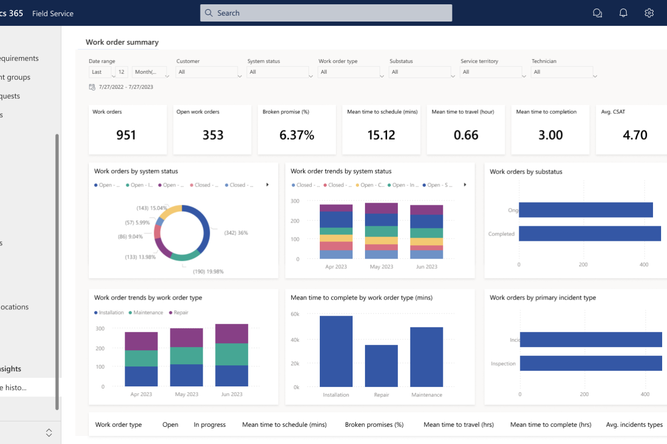Open Teams chat from the top bar
This screenshot has width=667, height=444.
[597, 12]
